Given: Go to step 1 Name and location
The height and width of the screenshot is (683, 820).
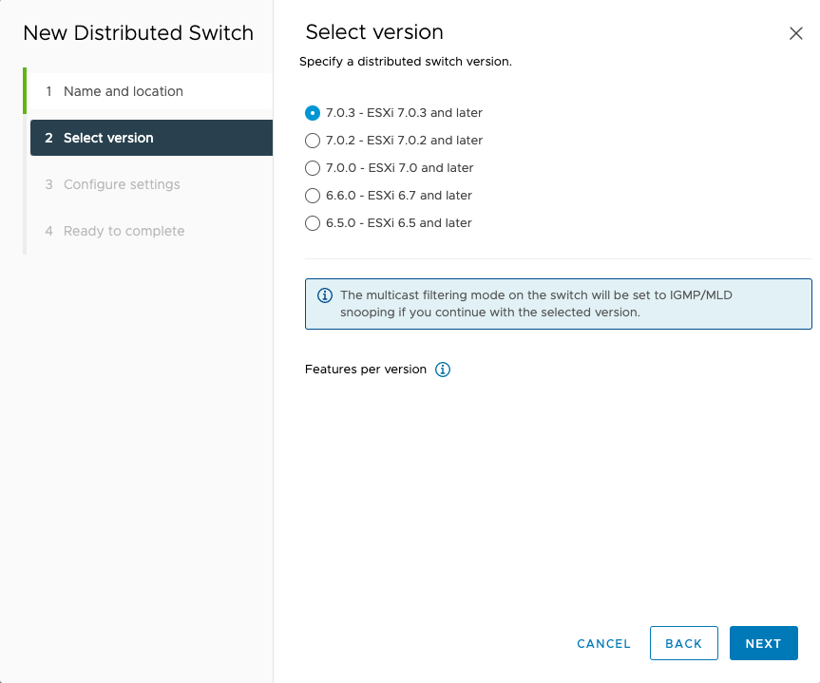Looking at the screenshot, I should pyautogui.click(x=124, y=91).
